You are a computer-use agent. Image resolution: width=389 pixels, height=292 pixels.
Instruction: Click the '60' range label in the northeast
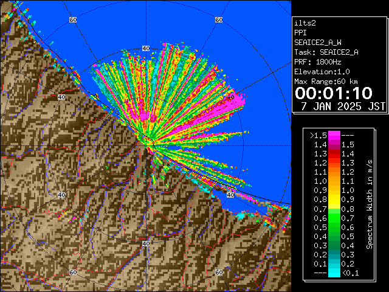point(219,19)
